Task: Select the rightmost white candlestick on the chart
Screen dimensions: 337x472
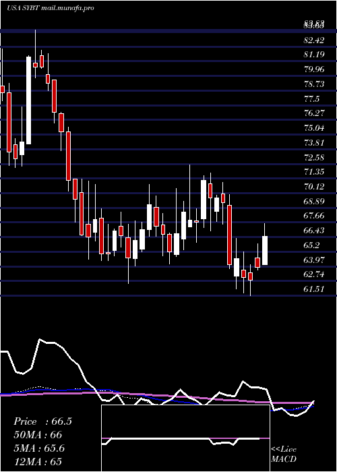Action: pos(265,250)
